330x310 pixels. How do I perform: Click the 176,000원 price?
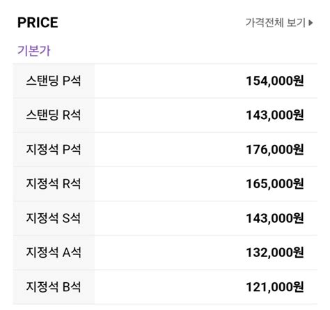pyautogui.click(x=275, y=149)
